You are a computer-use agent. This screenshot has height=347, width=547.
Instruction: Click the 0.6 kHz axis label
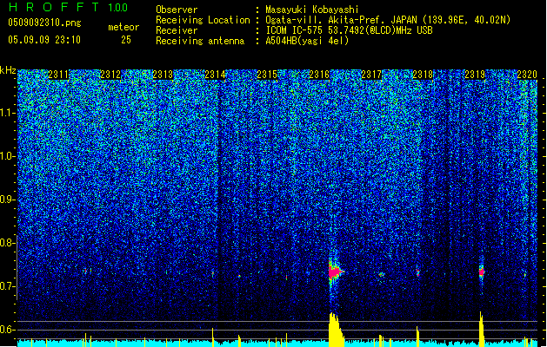[x=7, y=330]
